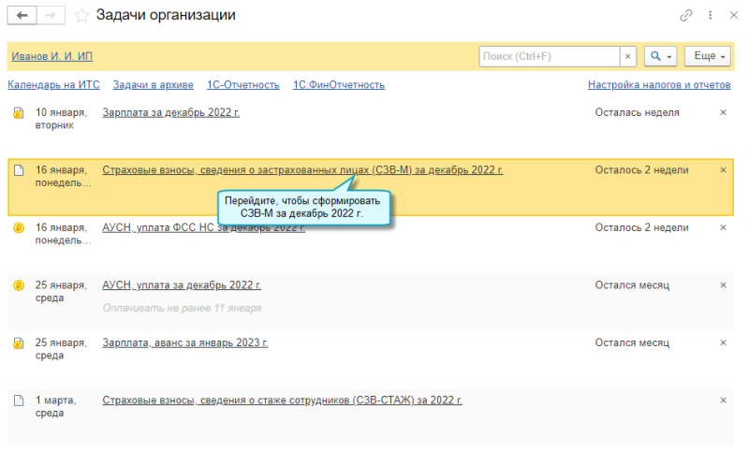
Task: Select Осталось 2 недели in ФСС НС row
Action: 641,227
